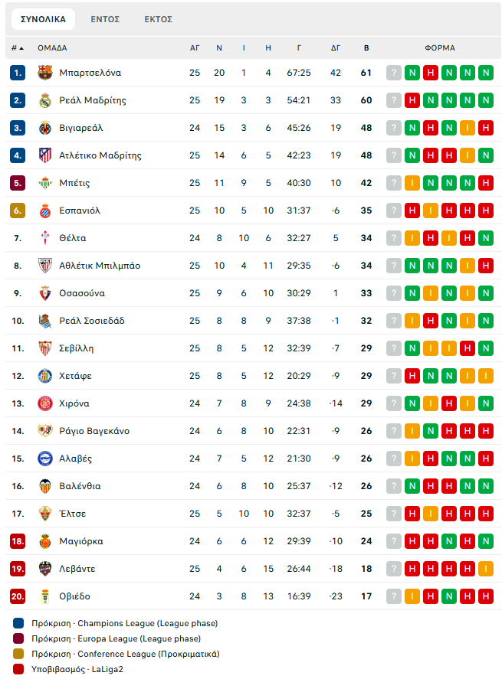This screenshot has width=502, height=679.
Task: Click the Getafe blue crest icon
Action: [44, 376]
